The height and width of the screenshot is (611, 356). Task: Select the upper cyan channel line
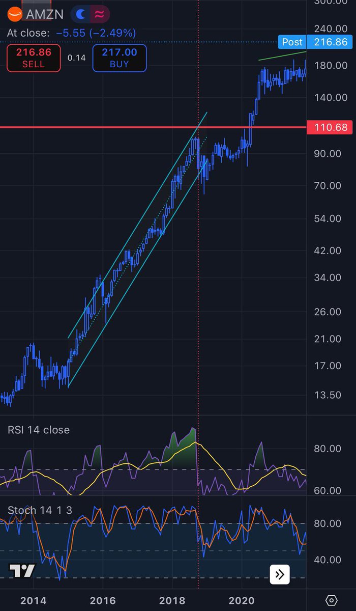137,224
